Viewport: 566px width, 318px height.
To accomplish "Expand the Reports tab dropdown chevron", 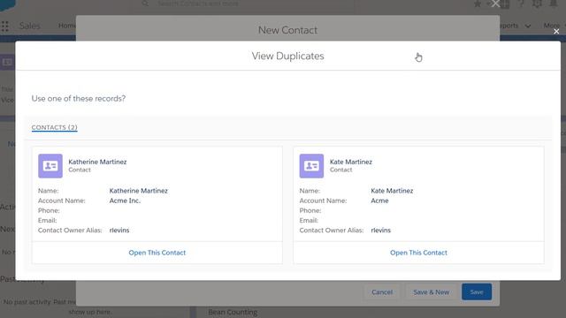I will [x=528, y=26].
